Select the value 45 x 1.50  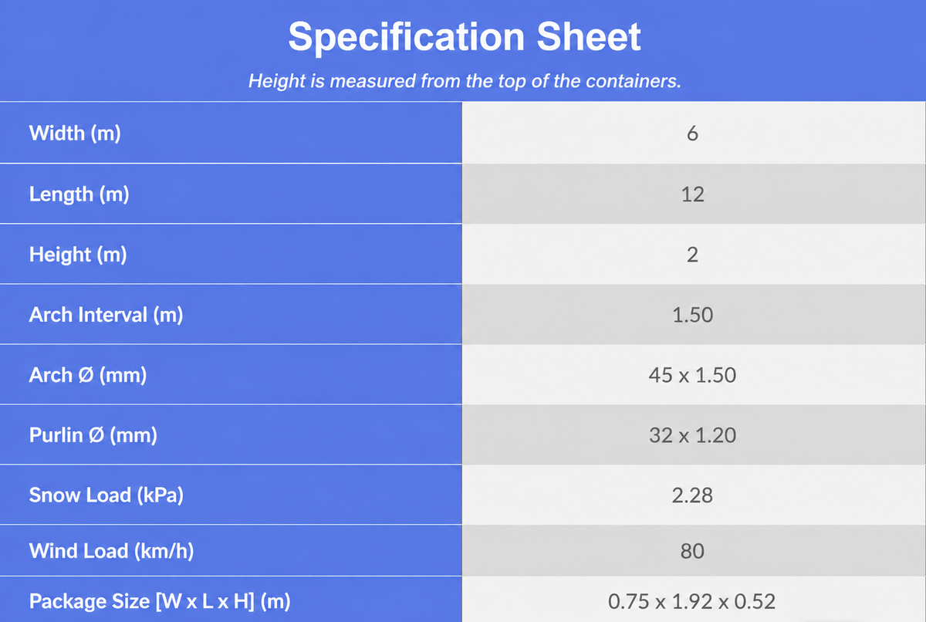(x=693, y=376)
